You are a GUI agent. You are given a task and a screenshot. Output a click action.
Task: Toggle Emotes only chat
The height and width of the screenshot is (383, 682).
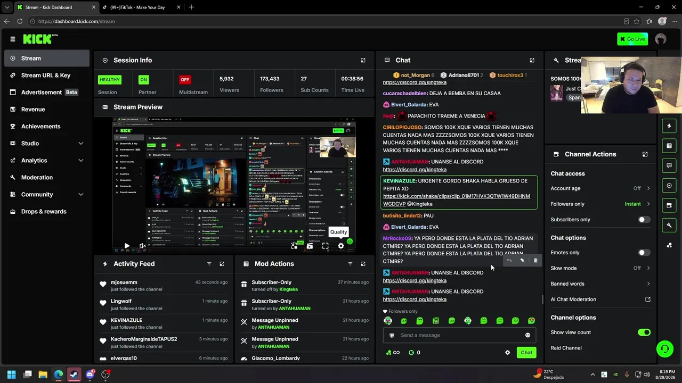[x=644, y=253]
